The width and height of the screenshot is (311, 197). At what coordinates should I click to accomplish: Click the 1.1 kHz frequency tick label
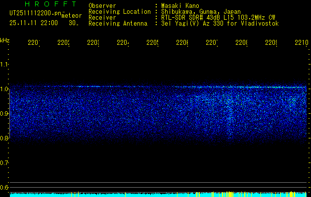[4, 65]
